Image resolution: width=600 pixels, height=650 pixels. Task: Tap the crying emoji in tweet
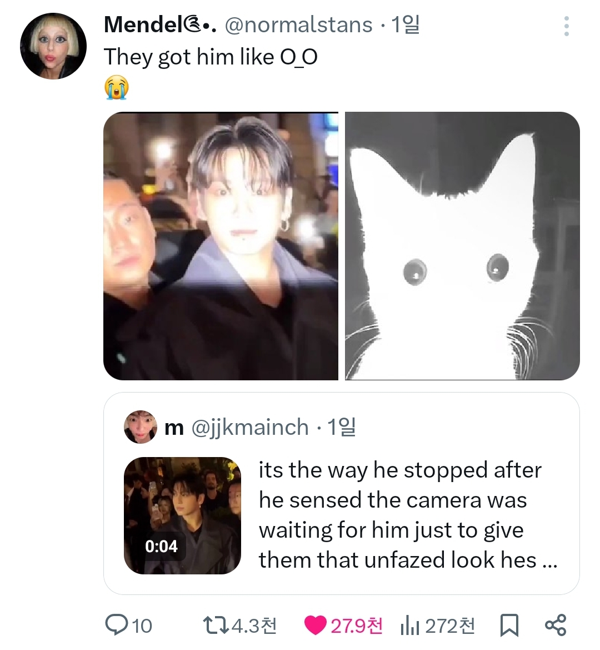pos(116,88)
